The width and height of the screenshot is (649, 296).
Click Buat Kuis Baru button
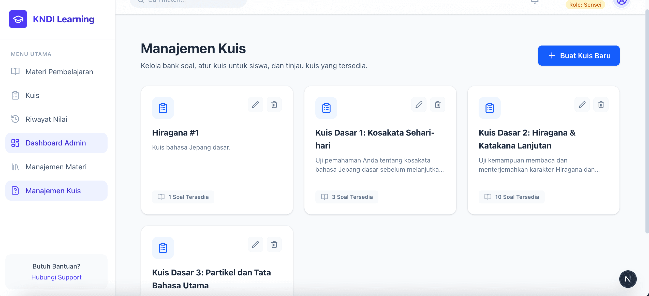tap(579, 56)
